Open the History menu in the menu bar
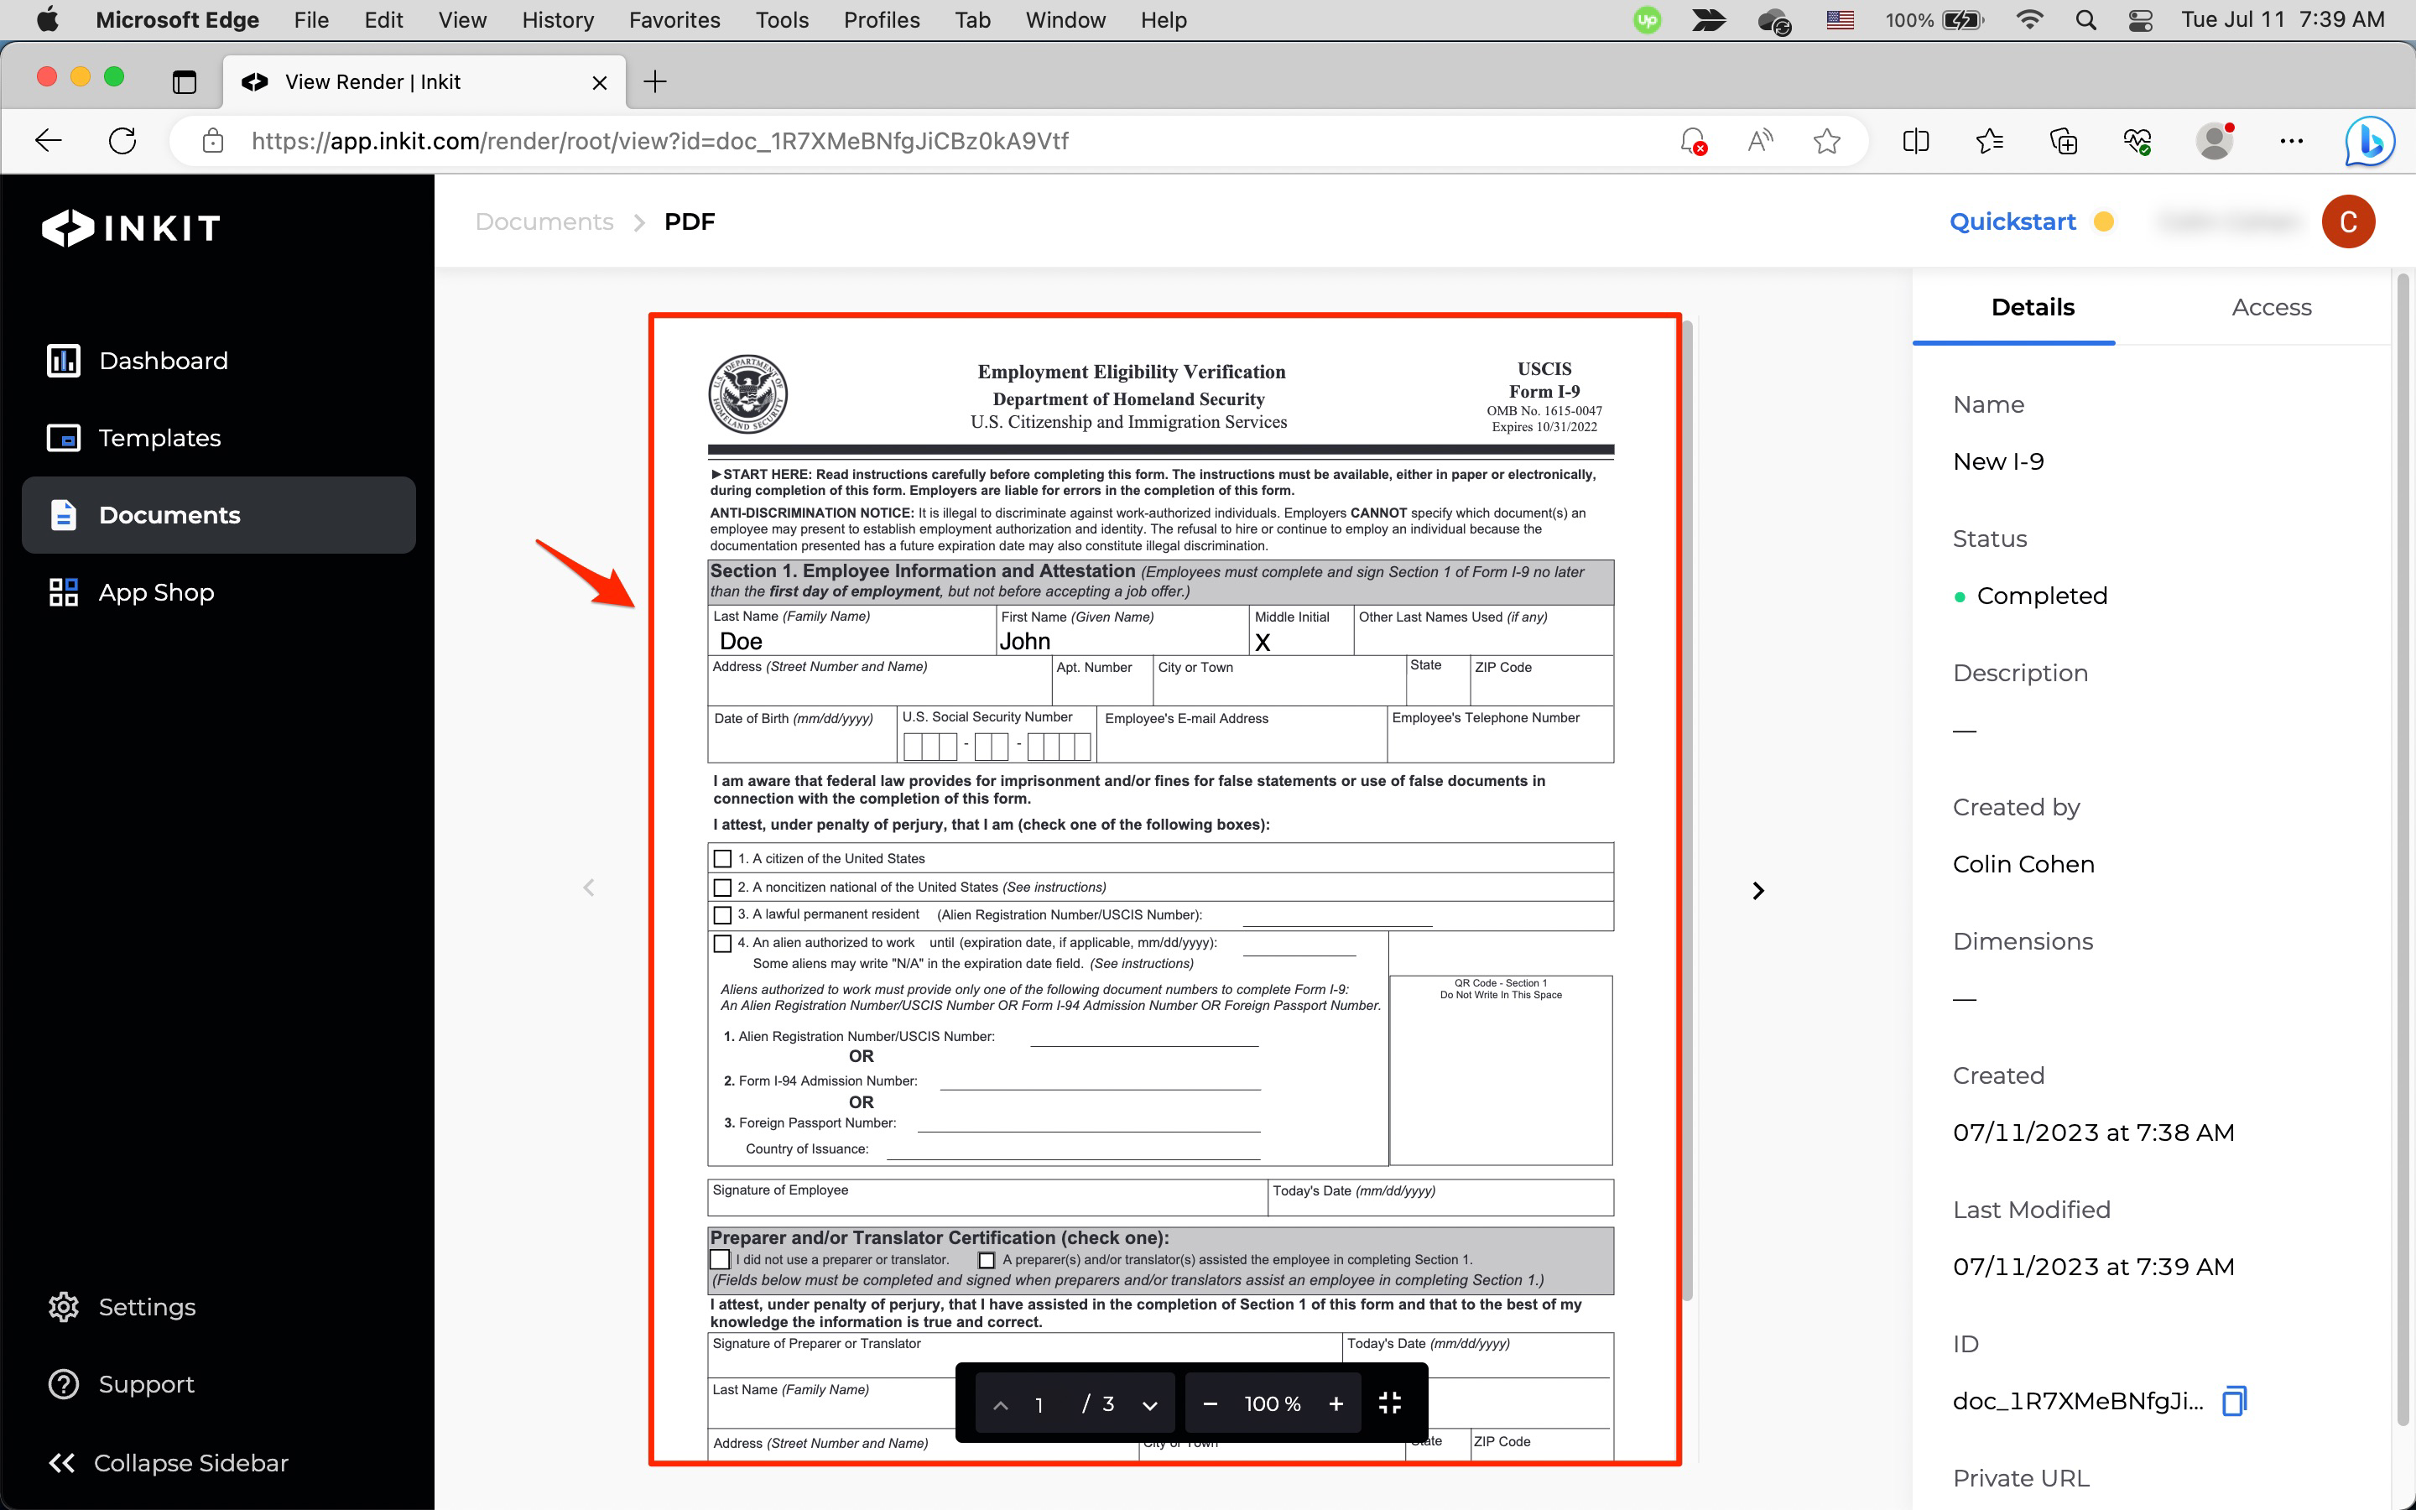The width and height of the screenshot is (2416, 1510). pyautogui.click(x=557, y=20)
